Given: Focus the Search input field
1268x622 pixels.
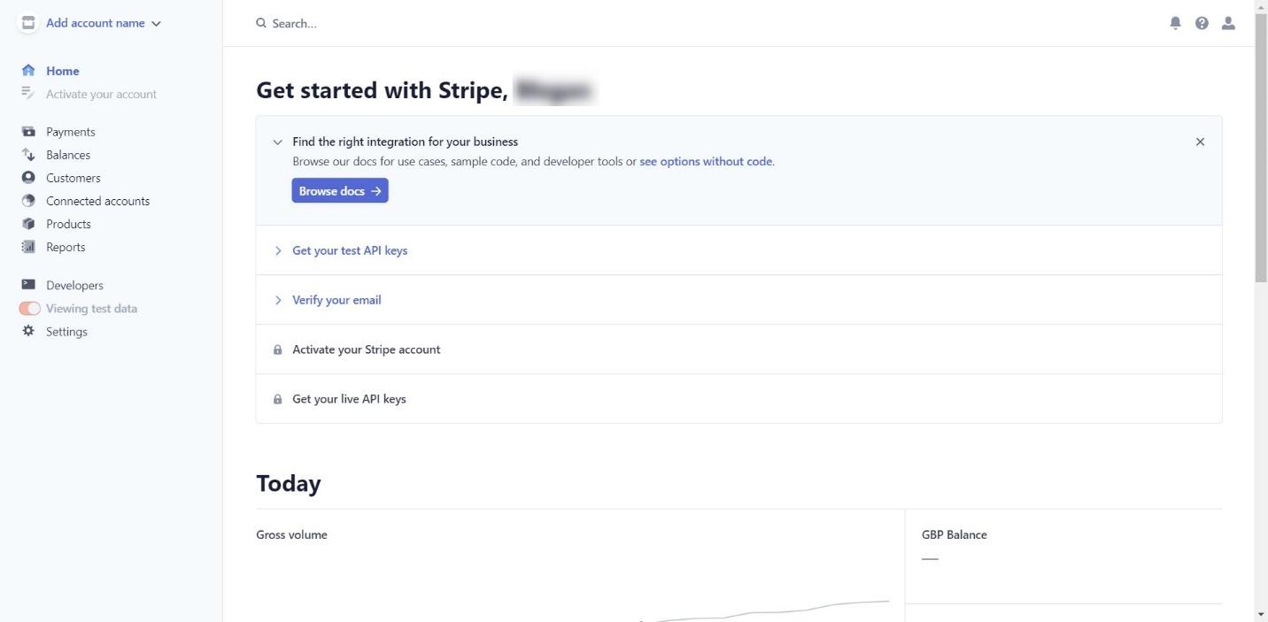Looking at the screenshot, I should point(294,23).
